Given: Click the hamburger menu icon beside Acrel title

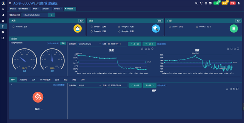Looking at the screenshot, I should tap(10, 3).
